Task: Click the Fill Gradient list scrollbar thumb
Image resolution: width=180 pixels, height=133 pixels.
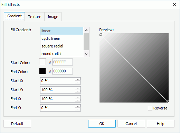Action: [x=86, y=42]
